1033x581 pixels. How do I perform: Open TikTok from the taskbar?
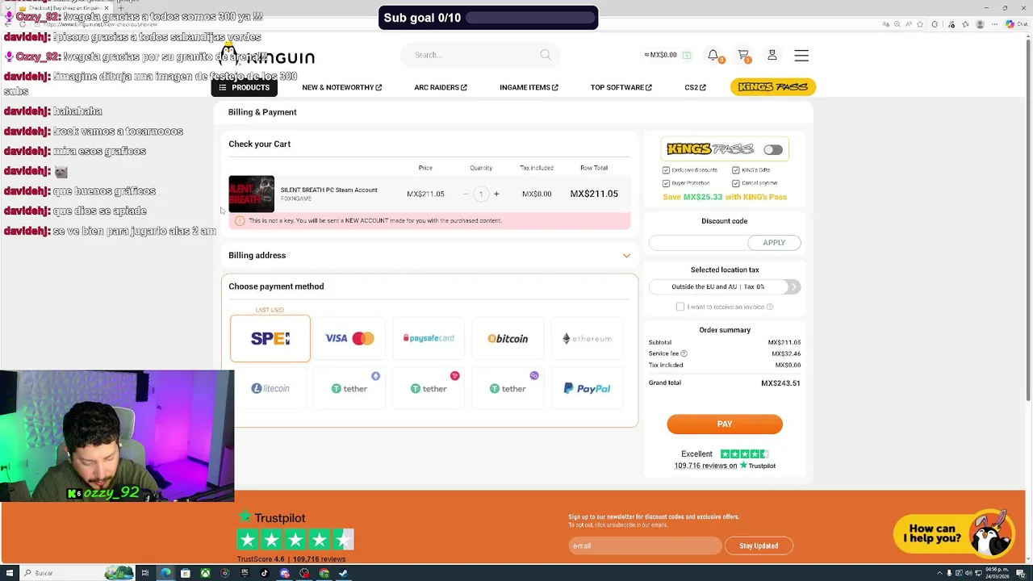coord(265,573)
